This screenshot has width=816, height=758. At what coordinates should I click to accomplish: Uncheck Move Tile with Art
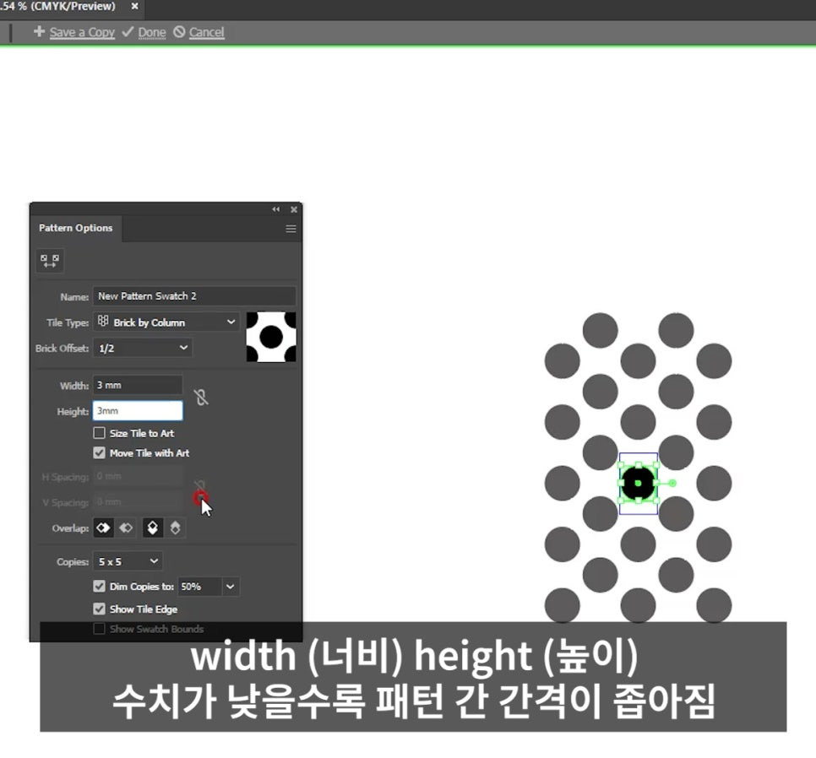pyautogui.click(x=99, y=452)
